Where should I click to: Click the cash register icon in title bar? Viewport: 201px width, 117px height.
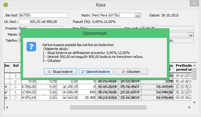pyautogui.click(x=6, y=5)
